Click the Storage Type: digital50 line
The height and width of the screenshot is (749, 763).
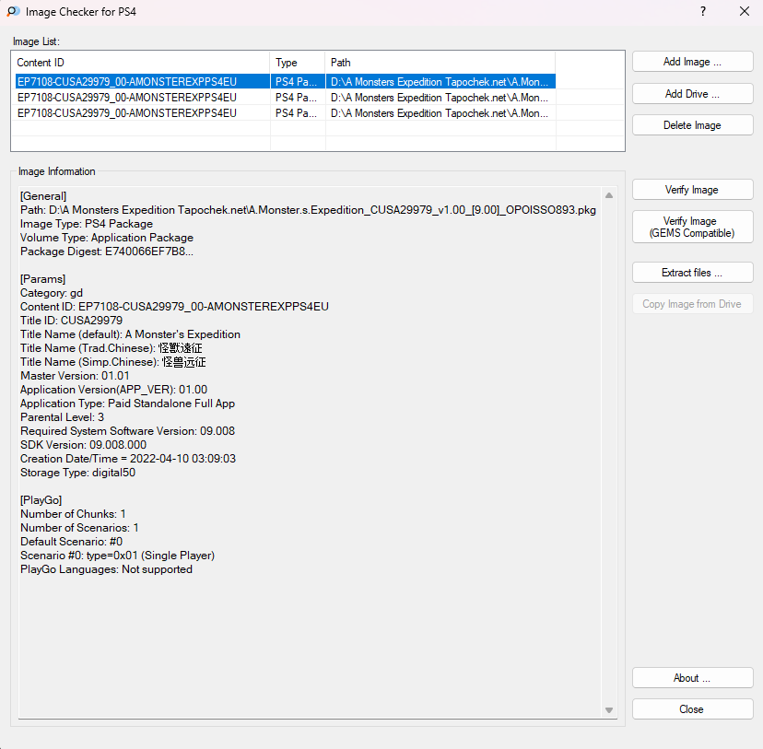[77, 473]
